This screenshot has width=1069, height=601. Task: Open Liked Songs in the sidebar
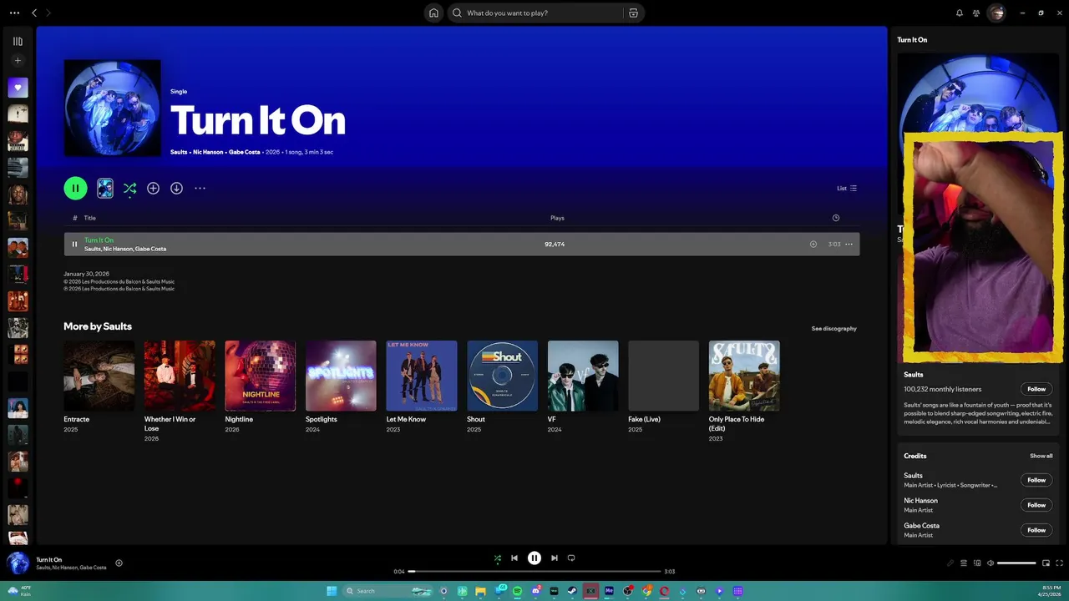[x=18, y=88]
